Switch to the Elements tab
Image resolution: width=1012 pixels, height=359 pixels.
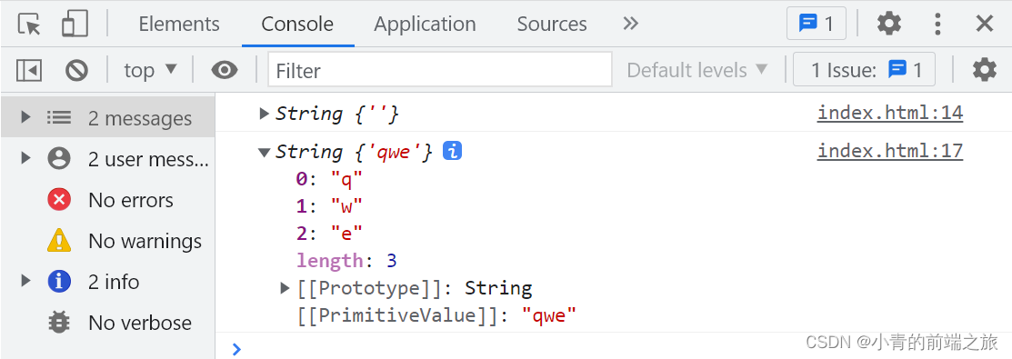point(179,24)
